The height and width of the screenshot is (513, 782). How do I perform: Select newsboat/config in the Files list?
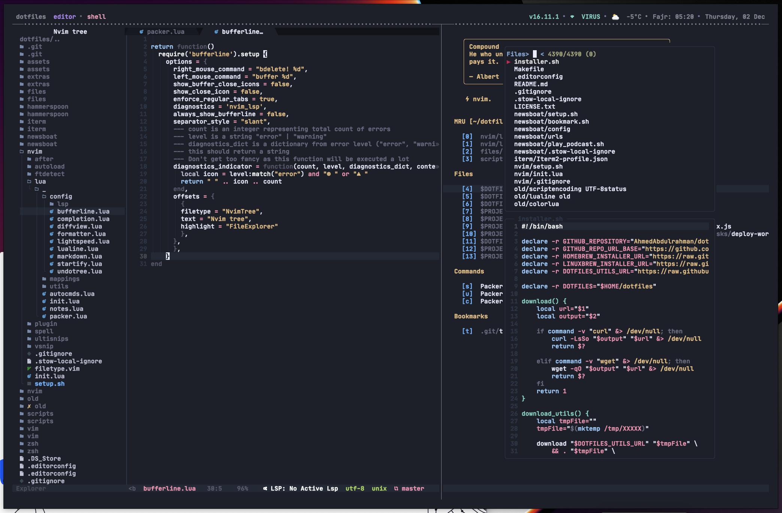(x=542, y=129)
